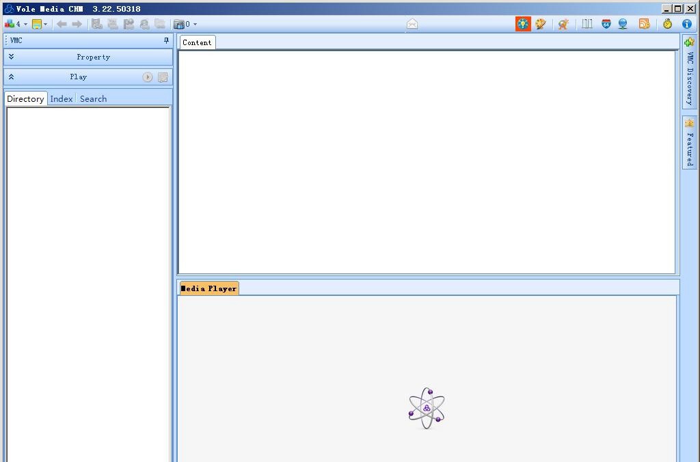The image size is (700, 462).
Task: Open dropdown arrow next to yellow layout icon
Action: pyautogui.click(x=46, y=25)
